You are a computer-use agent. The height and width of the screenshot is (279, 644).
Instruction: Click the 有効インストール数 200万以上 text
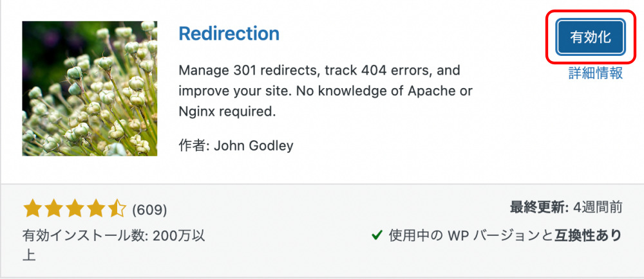click(x=114, y=245)
